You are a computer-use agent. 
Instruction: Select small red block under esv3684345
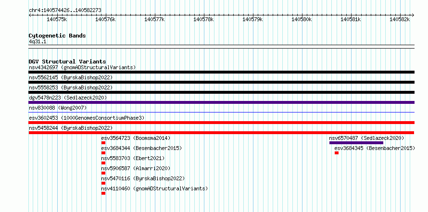point(337,153)
